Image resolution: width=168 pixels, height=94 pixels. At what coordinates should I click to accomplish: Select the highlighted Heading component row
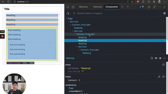(115, 40)
